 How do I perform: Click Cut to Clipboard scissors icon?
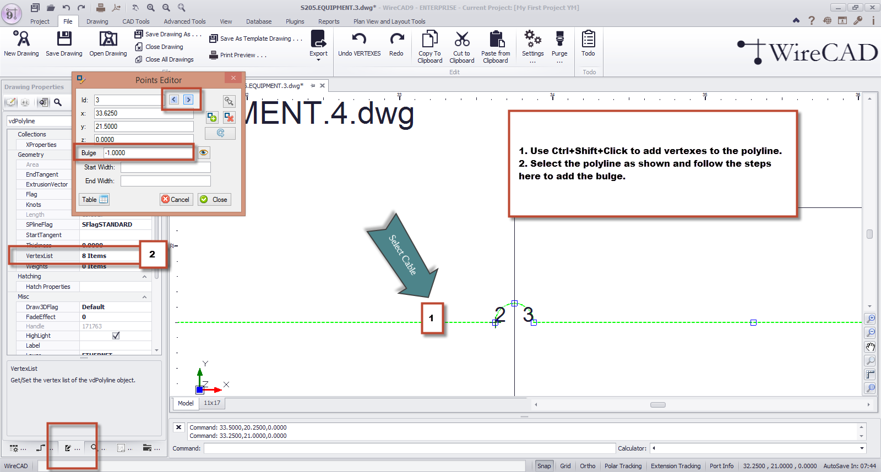[462, 39]
